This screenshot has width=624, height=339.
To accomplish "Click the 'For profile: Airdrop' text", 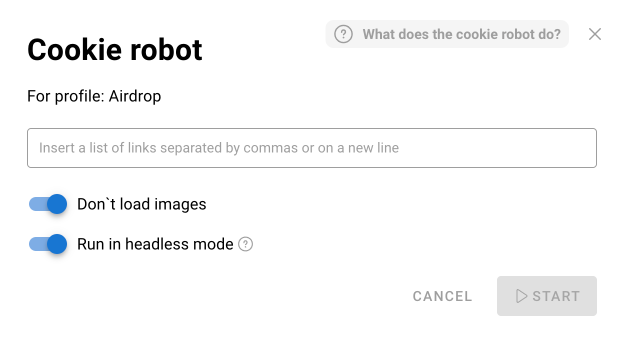I will pos(94,96).
